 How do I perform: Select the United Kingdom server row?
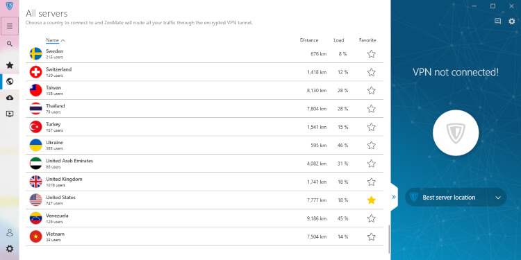coord(204,182)
